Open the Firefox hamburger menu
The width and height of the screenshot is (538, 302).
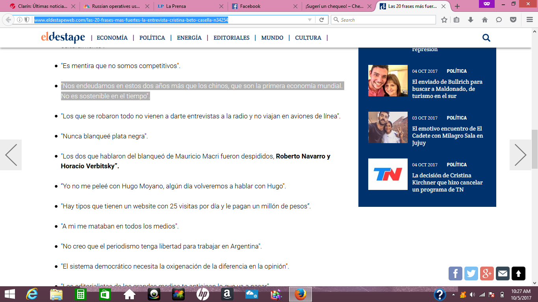pos(529,20)
